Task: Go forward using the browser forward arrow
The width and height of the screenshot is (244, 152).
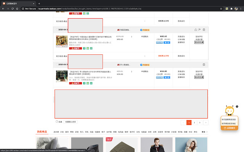Action: coord(8,9)
